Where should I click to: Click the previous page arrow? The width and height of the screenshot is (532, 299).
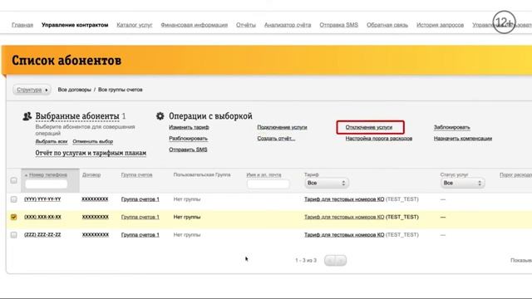tap(330, 260)
